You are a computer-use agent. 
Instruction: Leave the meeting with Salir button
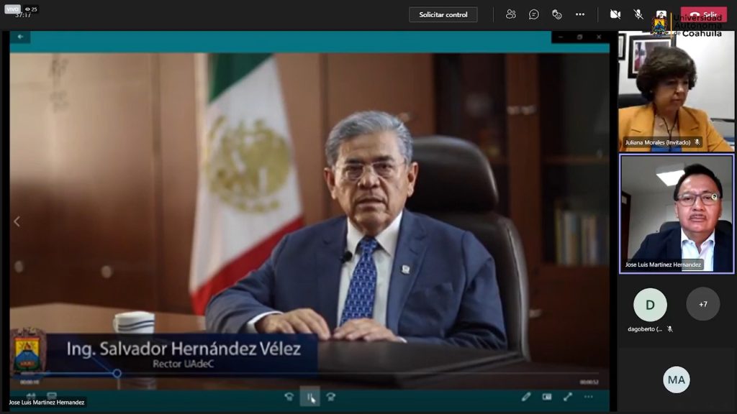click(704, 14)
